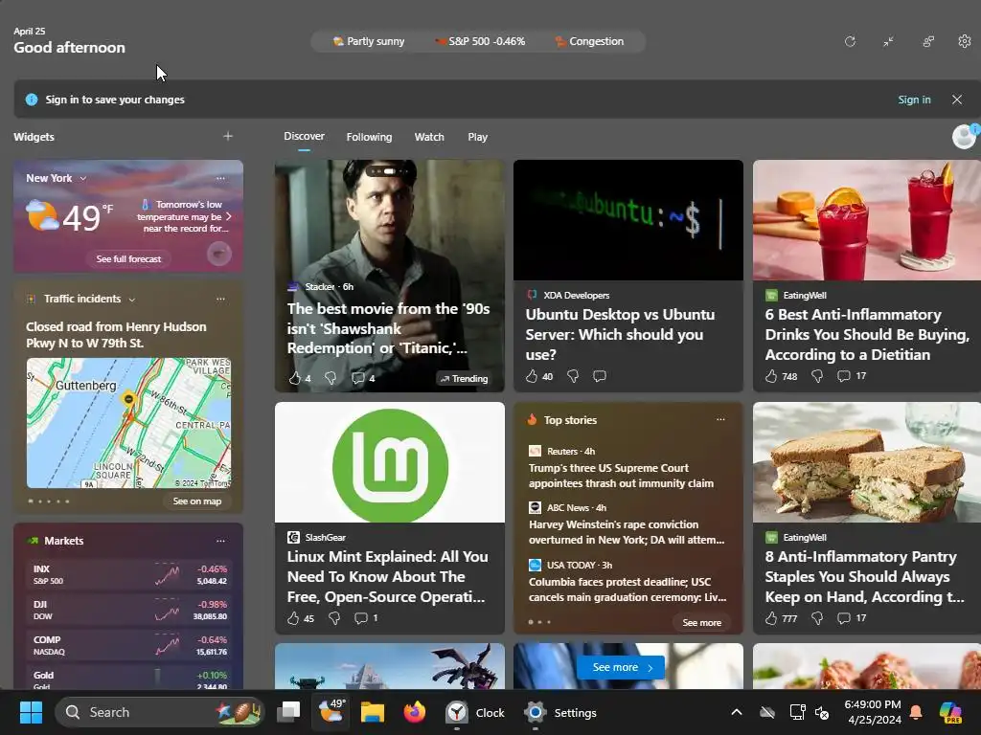Open the profile avatar icon
Viewport: 981px width, 735px height.
(964, 136)
